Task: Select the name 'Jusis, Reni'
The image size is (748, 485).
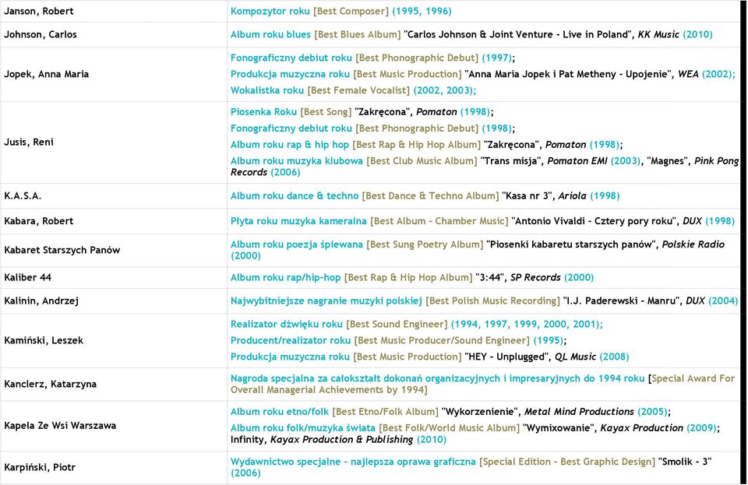Action: click(29, 142)
